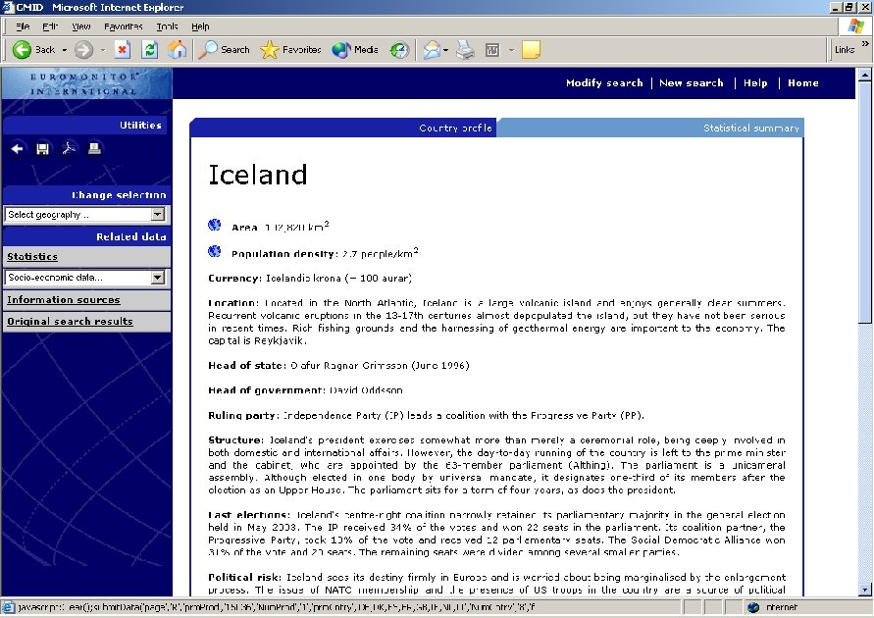Click the page header Home link
This screenshot has width=874, height=618.
(803, 83)
